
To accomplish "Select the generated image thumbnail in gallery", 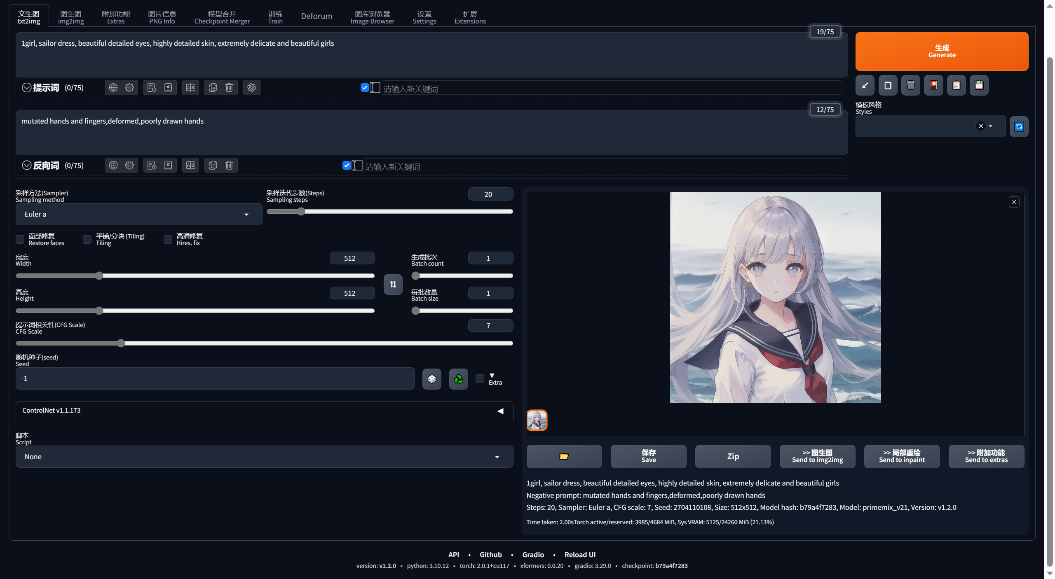I will (x=537, y=420).
